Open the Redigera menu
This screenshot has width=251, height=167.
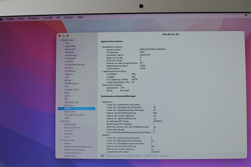coord(34,18)
